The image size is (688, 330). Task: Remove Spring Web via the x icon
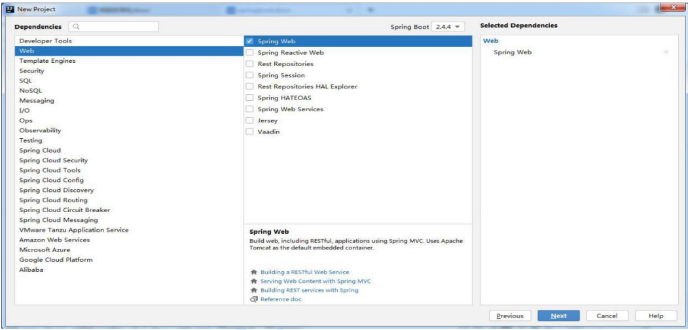(x=666, y=52)
